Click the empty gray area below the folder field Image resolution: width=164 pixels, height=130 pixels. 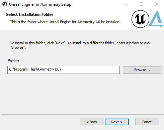pyautogui.click(x=82, y=94)
